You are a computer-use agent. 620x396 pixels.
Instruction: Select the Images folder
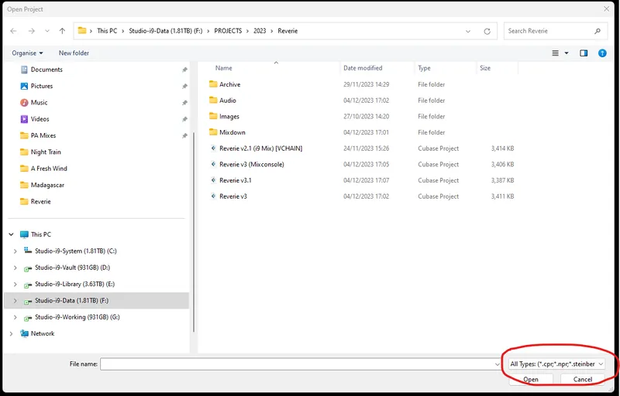tap(229, 116)
